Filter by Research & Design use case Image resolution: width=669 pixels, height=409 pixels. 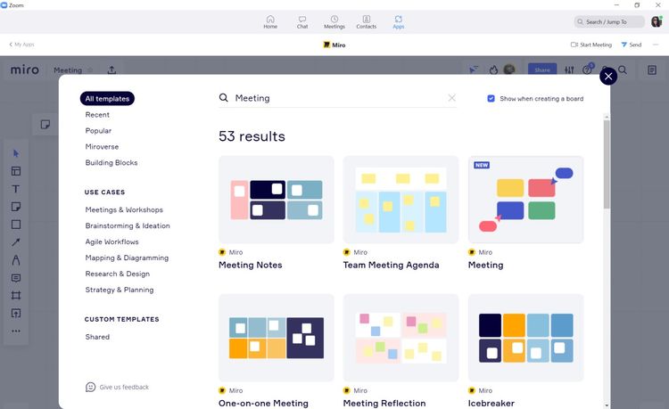[118, 274]
